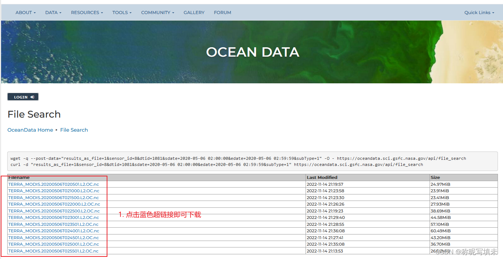The image size is (503, 259).
Task: Follow the OceanData Home breadcrumb link
Action: point(30,130)
